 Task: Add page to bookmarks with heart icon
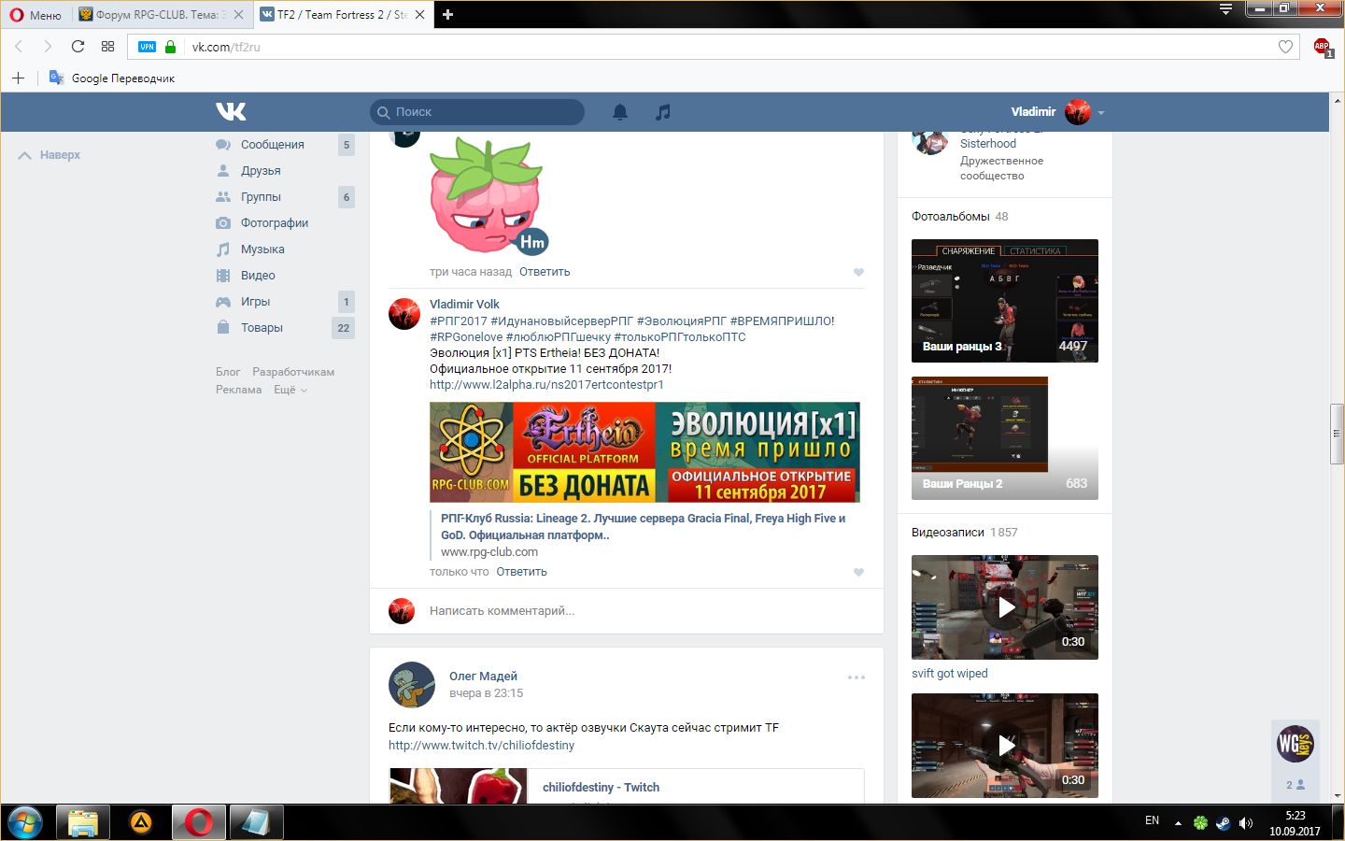[x=1285, y=47]
